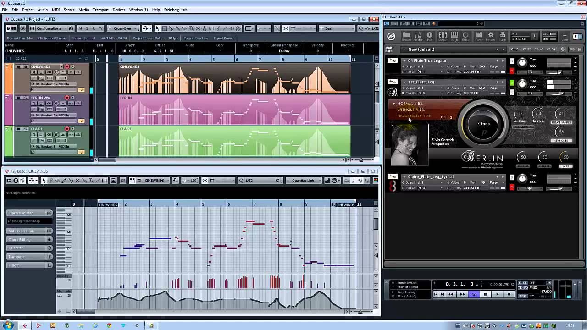This screenshot has width=587, height=330.
Task: Open wrench for 1st_Flute_Leg instrument
Action: click(x=392, y=82)
